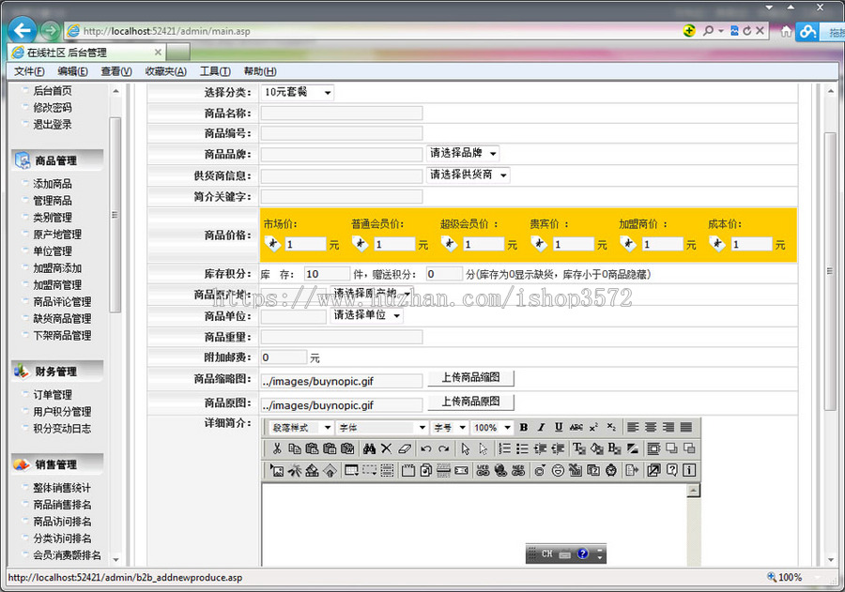Click the find binoculars icon
The image size is (845, 592).
click(369, 448)
